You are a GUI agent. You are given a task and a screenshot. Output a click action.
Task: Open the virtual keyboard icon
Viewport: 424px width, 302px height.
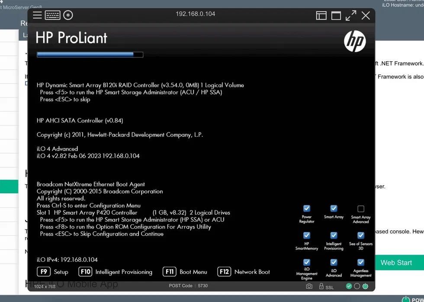53,15
